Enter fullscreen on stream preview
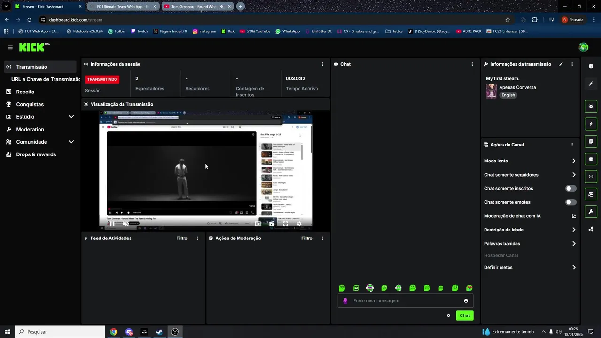This screenshot has width=601, height=338. point(285,224)
